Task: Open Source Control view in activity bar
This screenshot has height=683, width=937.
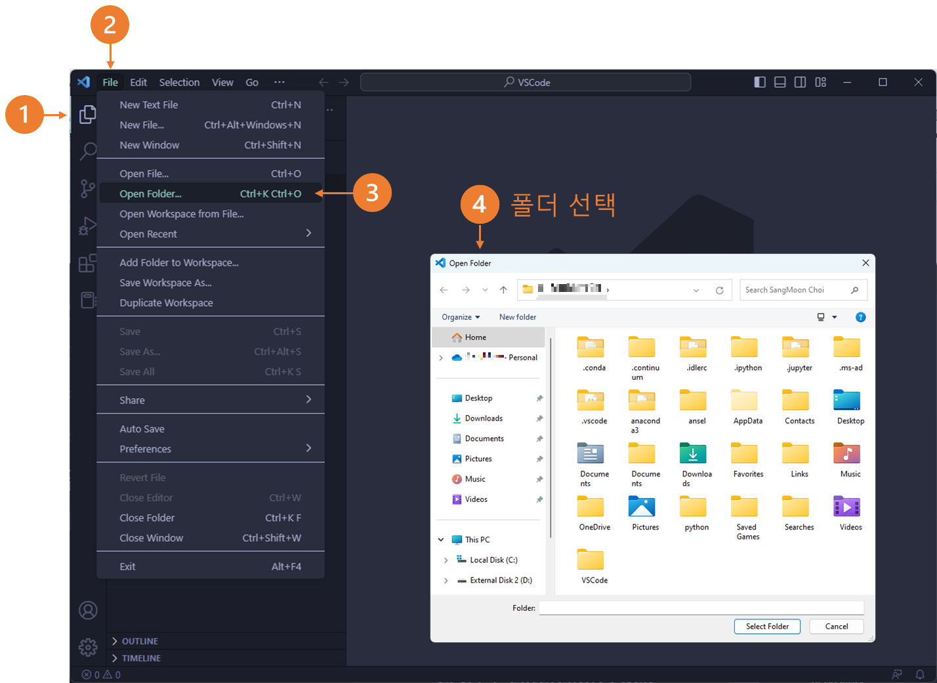Action: pyautogui.click(x=87, y=189)
